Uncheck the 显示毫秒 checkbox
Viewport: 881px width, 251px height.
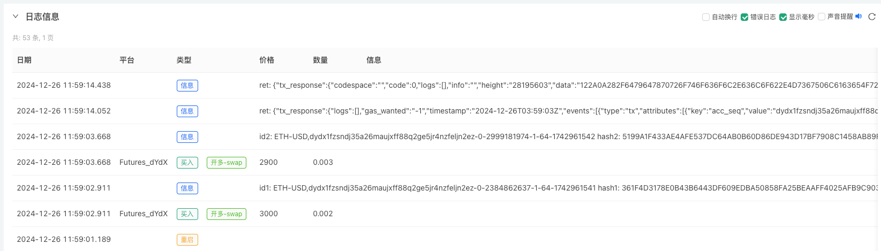pyautogui.click(x=783, y=17)
